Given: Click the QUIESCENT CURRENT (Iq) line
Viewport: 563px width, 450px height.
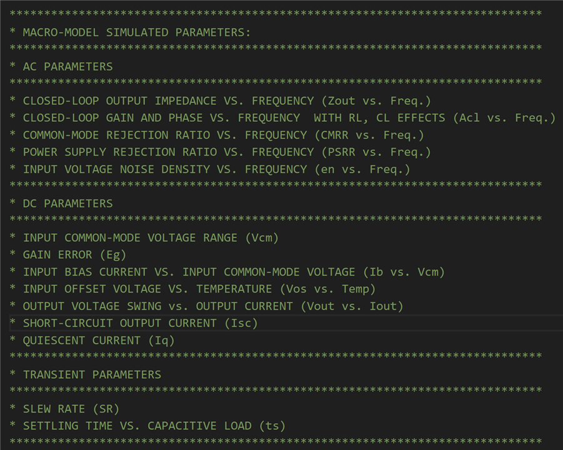Looking at the screenshot, I should tap(92, 341).
